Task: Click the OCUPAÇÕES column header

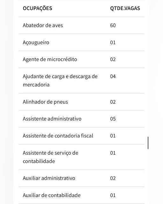Action: tap(38, 8)
